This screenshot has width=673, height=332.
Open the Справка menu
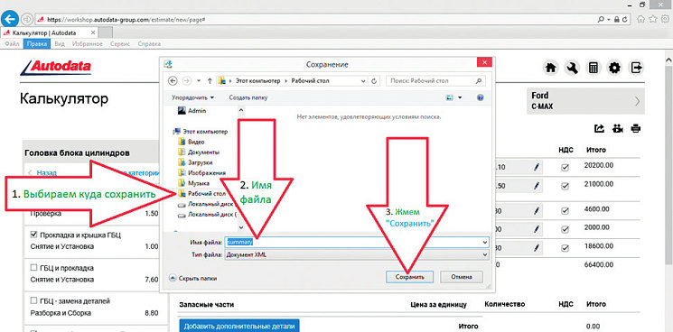pos(149,44)
